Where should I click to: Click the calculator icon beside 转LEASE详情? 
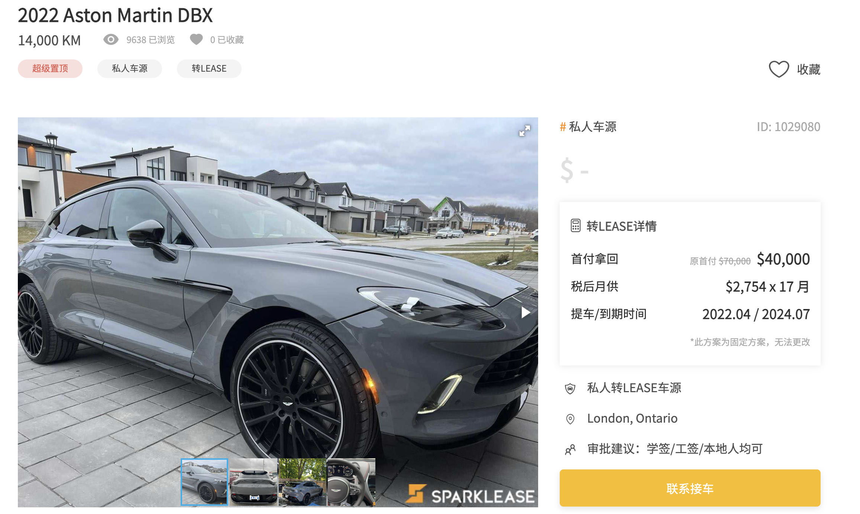pyautogui.click(x=575, y=226)
